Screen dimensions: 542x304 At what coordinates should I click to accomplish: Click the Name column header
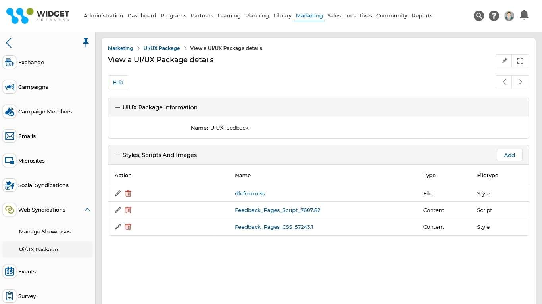point(243,175)
